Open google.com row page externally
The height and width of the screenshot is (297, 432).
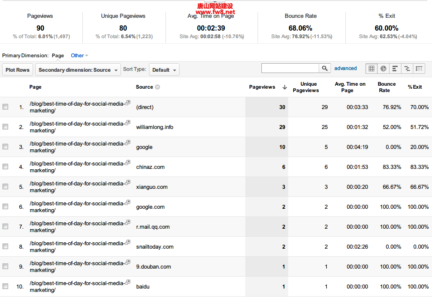[128, 202]
